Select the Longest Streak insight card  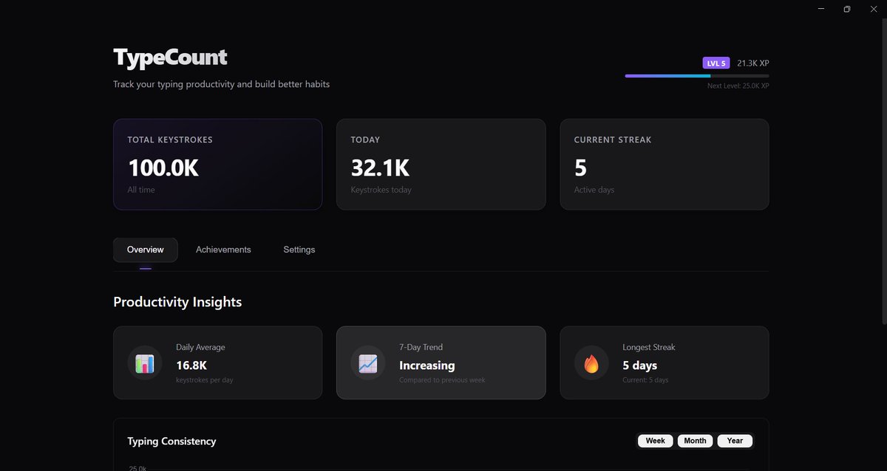[x=665, y=362]
